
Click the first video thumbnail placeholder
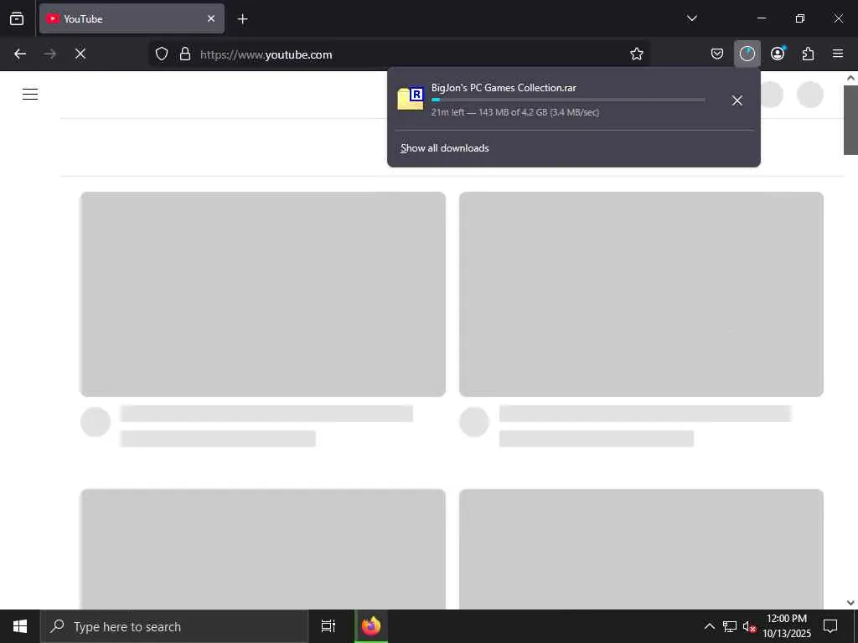tap(263, 294)
